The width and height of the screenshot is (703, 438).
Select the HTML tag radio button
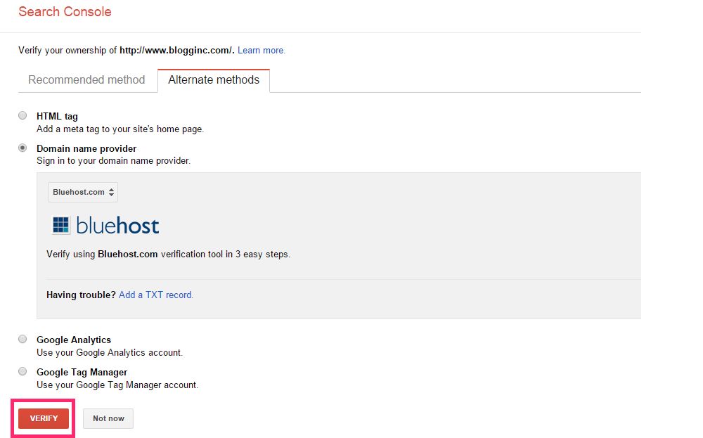click(22, 116)
